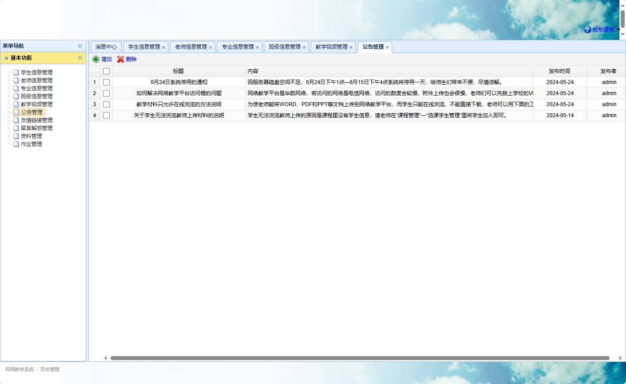Switch to the 消息中心 tab
Screen dimensions: 626x384
pyautogui.click(x=106, y=46)
